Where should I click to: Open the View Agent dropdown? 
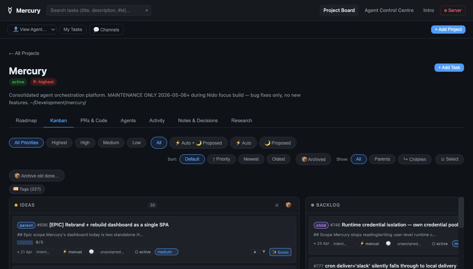click(32, 30)
